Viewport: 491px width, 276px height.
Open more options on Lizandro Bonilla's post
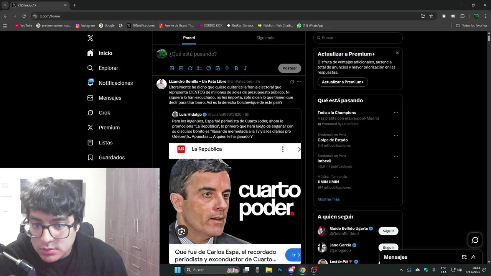click(x=299, y=82)
